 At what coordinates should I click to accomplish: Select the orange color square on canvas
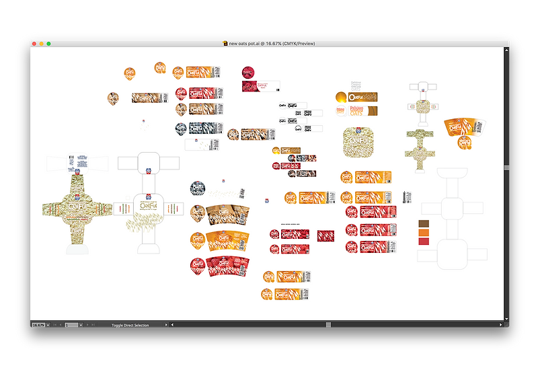[424, 233]
